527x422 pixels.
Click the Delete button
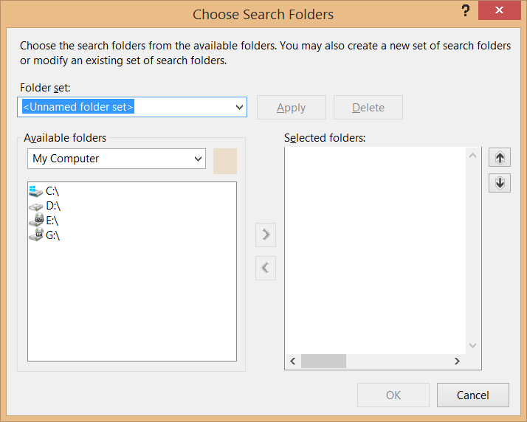[368, 108]
